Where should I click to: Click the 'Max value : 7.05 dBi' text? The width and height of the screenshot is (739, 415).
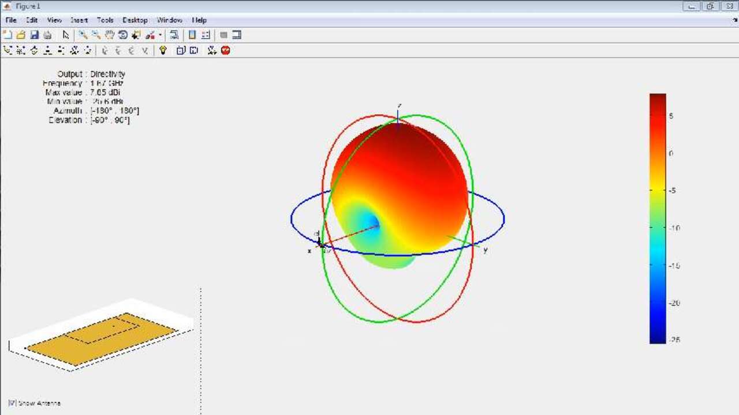pos(83,92)
